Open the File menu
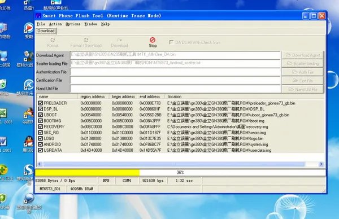339x219 pixels. click(x=41, y=24)
